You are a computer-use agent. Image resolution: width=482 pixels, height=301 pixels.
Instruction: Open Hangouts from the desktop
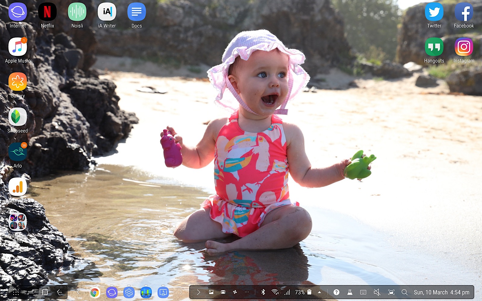pyautogui.click(x=434, y=47)
